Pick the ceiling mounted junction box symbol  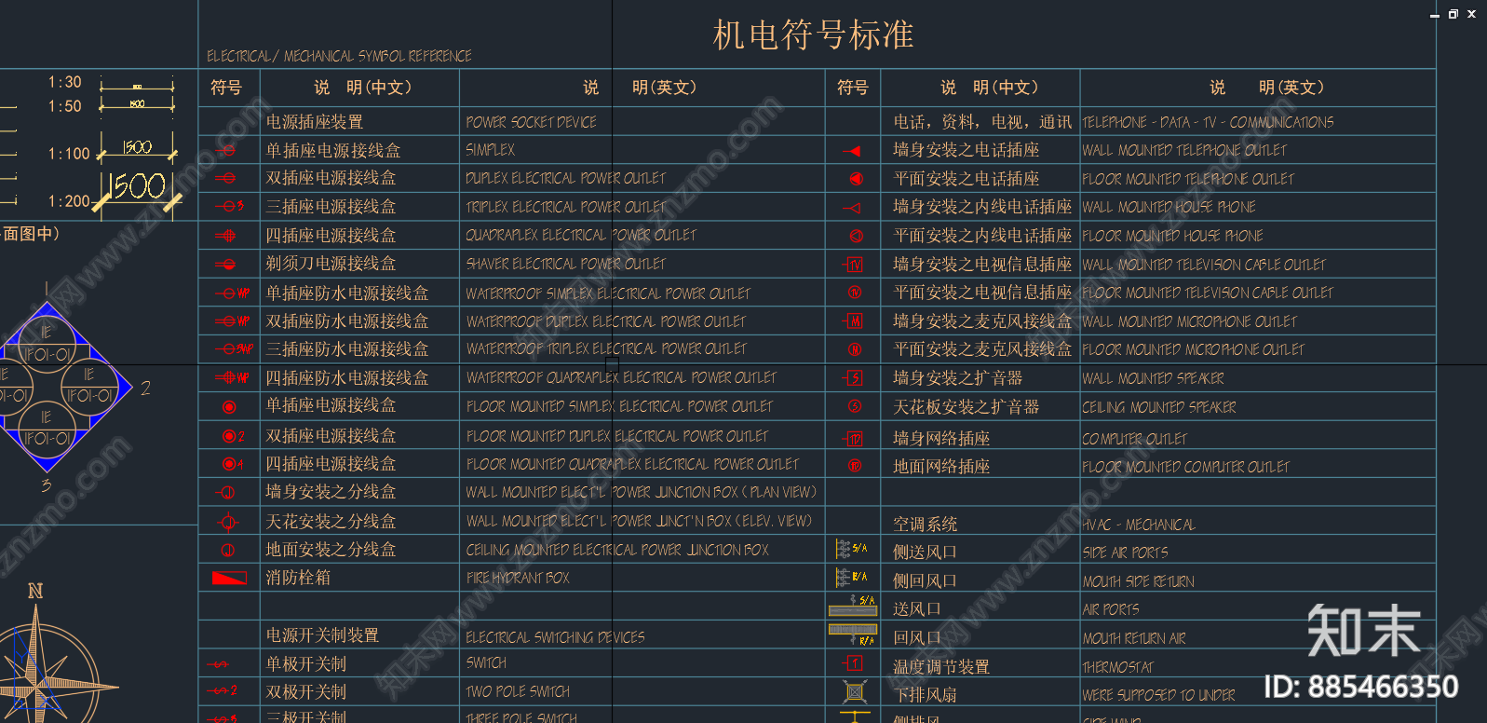228,550
